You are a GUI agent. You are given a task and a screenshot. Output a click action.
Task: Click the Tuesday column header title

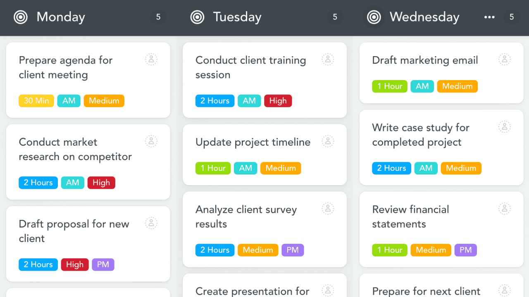click(237, 17)
